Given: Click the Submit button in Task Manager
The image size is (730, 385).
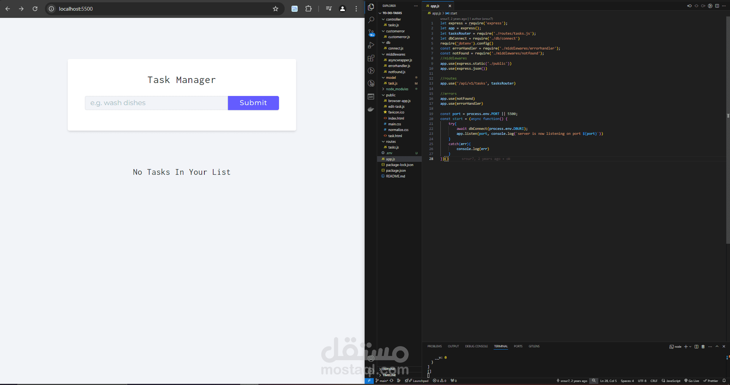Looking at the screenshot, I should point(253,103).
